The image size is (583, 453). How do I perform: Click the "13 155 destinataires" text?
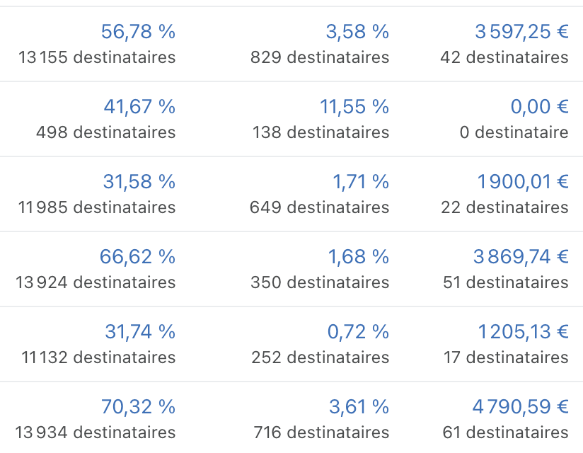click(x=97, y=57)
